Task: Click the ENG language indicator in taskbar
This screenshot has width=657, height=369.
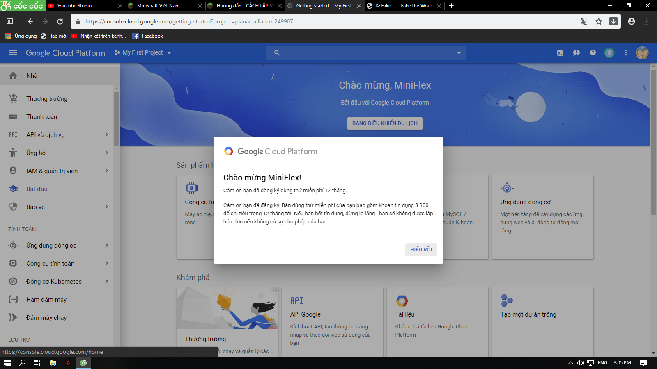Action: (x=602, y=362)
